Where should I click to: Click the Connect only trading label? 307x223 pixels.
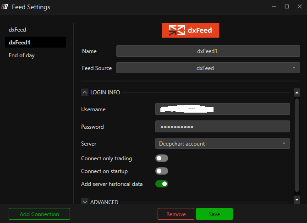(106, 158)
